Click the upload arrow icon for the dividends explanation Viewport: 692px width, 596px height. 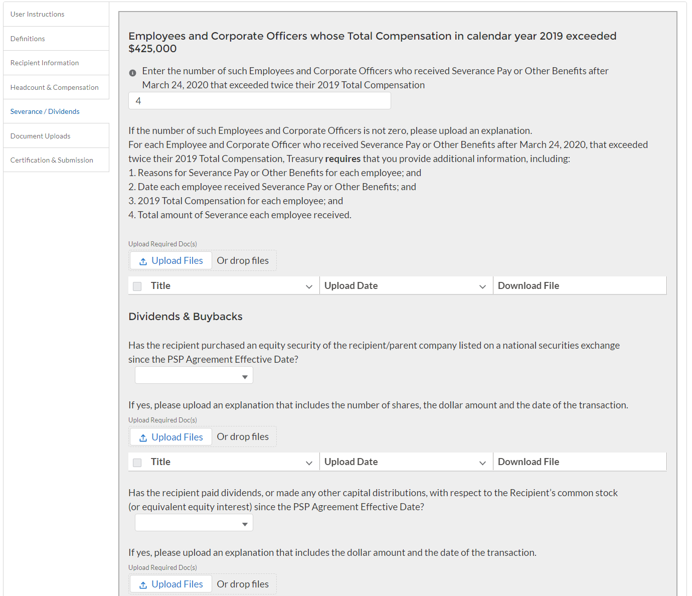click(x=143, y=585)
